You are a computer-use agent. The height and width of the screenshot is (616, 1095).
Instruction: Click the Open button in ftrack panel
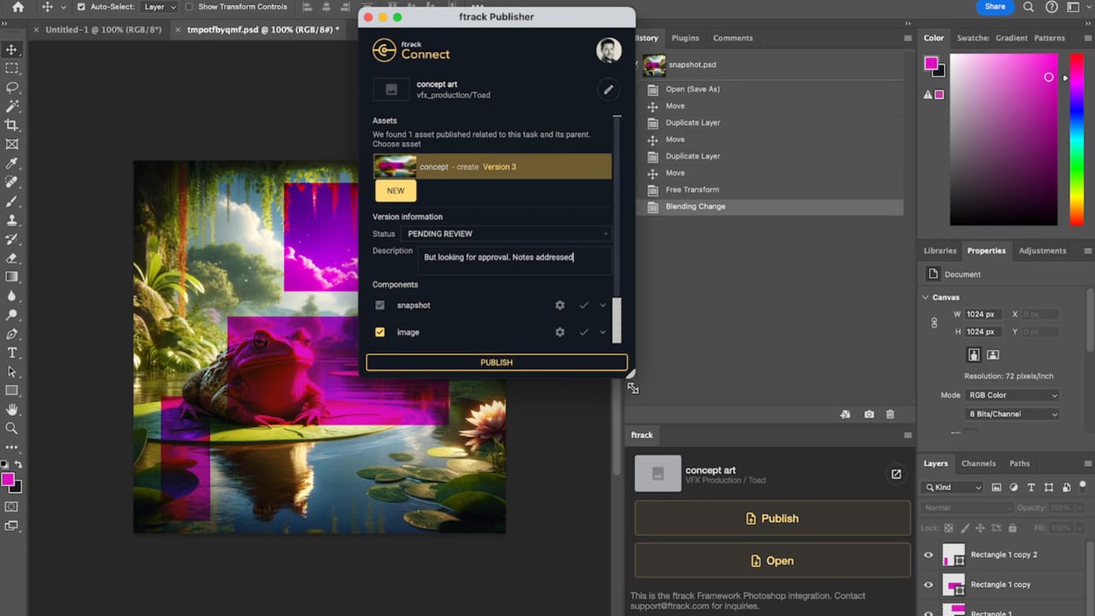[x=772, y=561]
